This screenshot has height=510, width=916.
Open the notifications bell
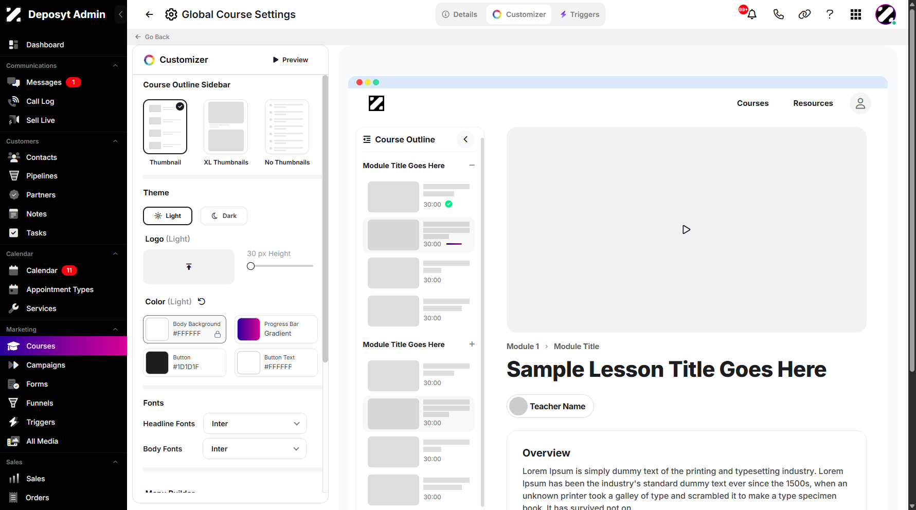pyautogui.click(x=751, y=14)
